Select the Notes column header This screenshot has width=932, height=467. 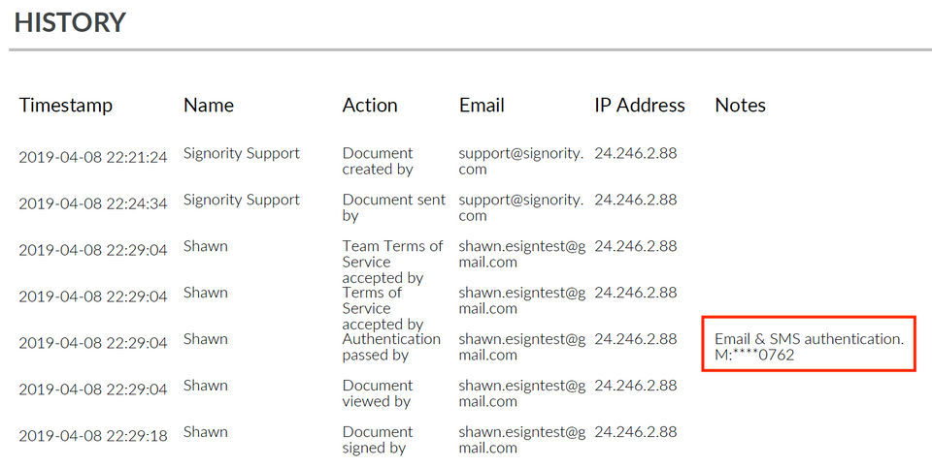(x=740, y=106)
